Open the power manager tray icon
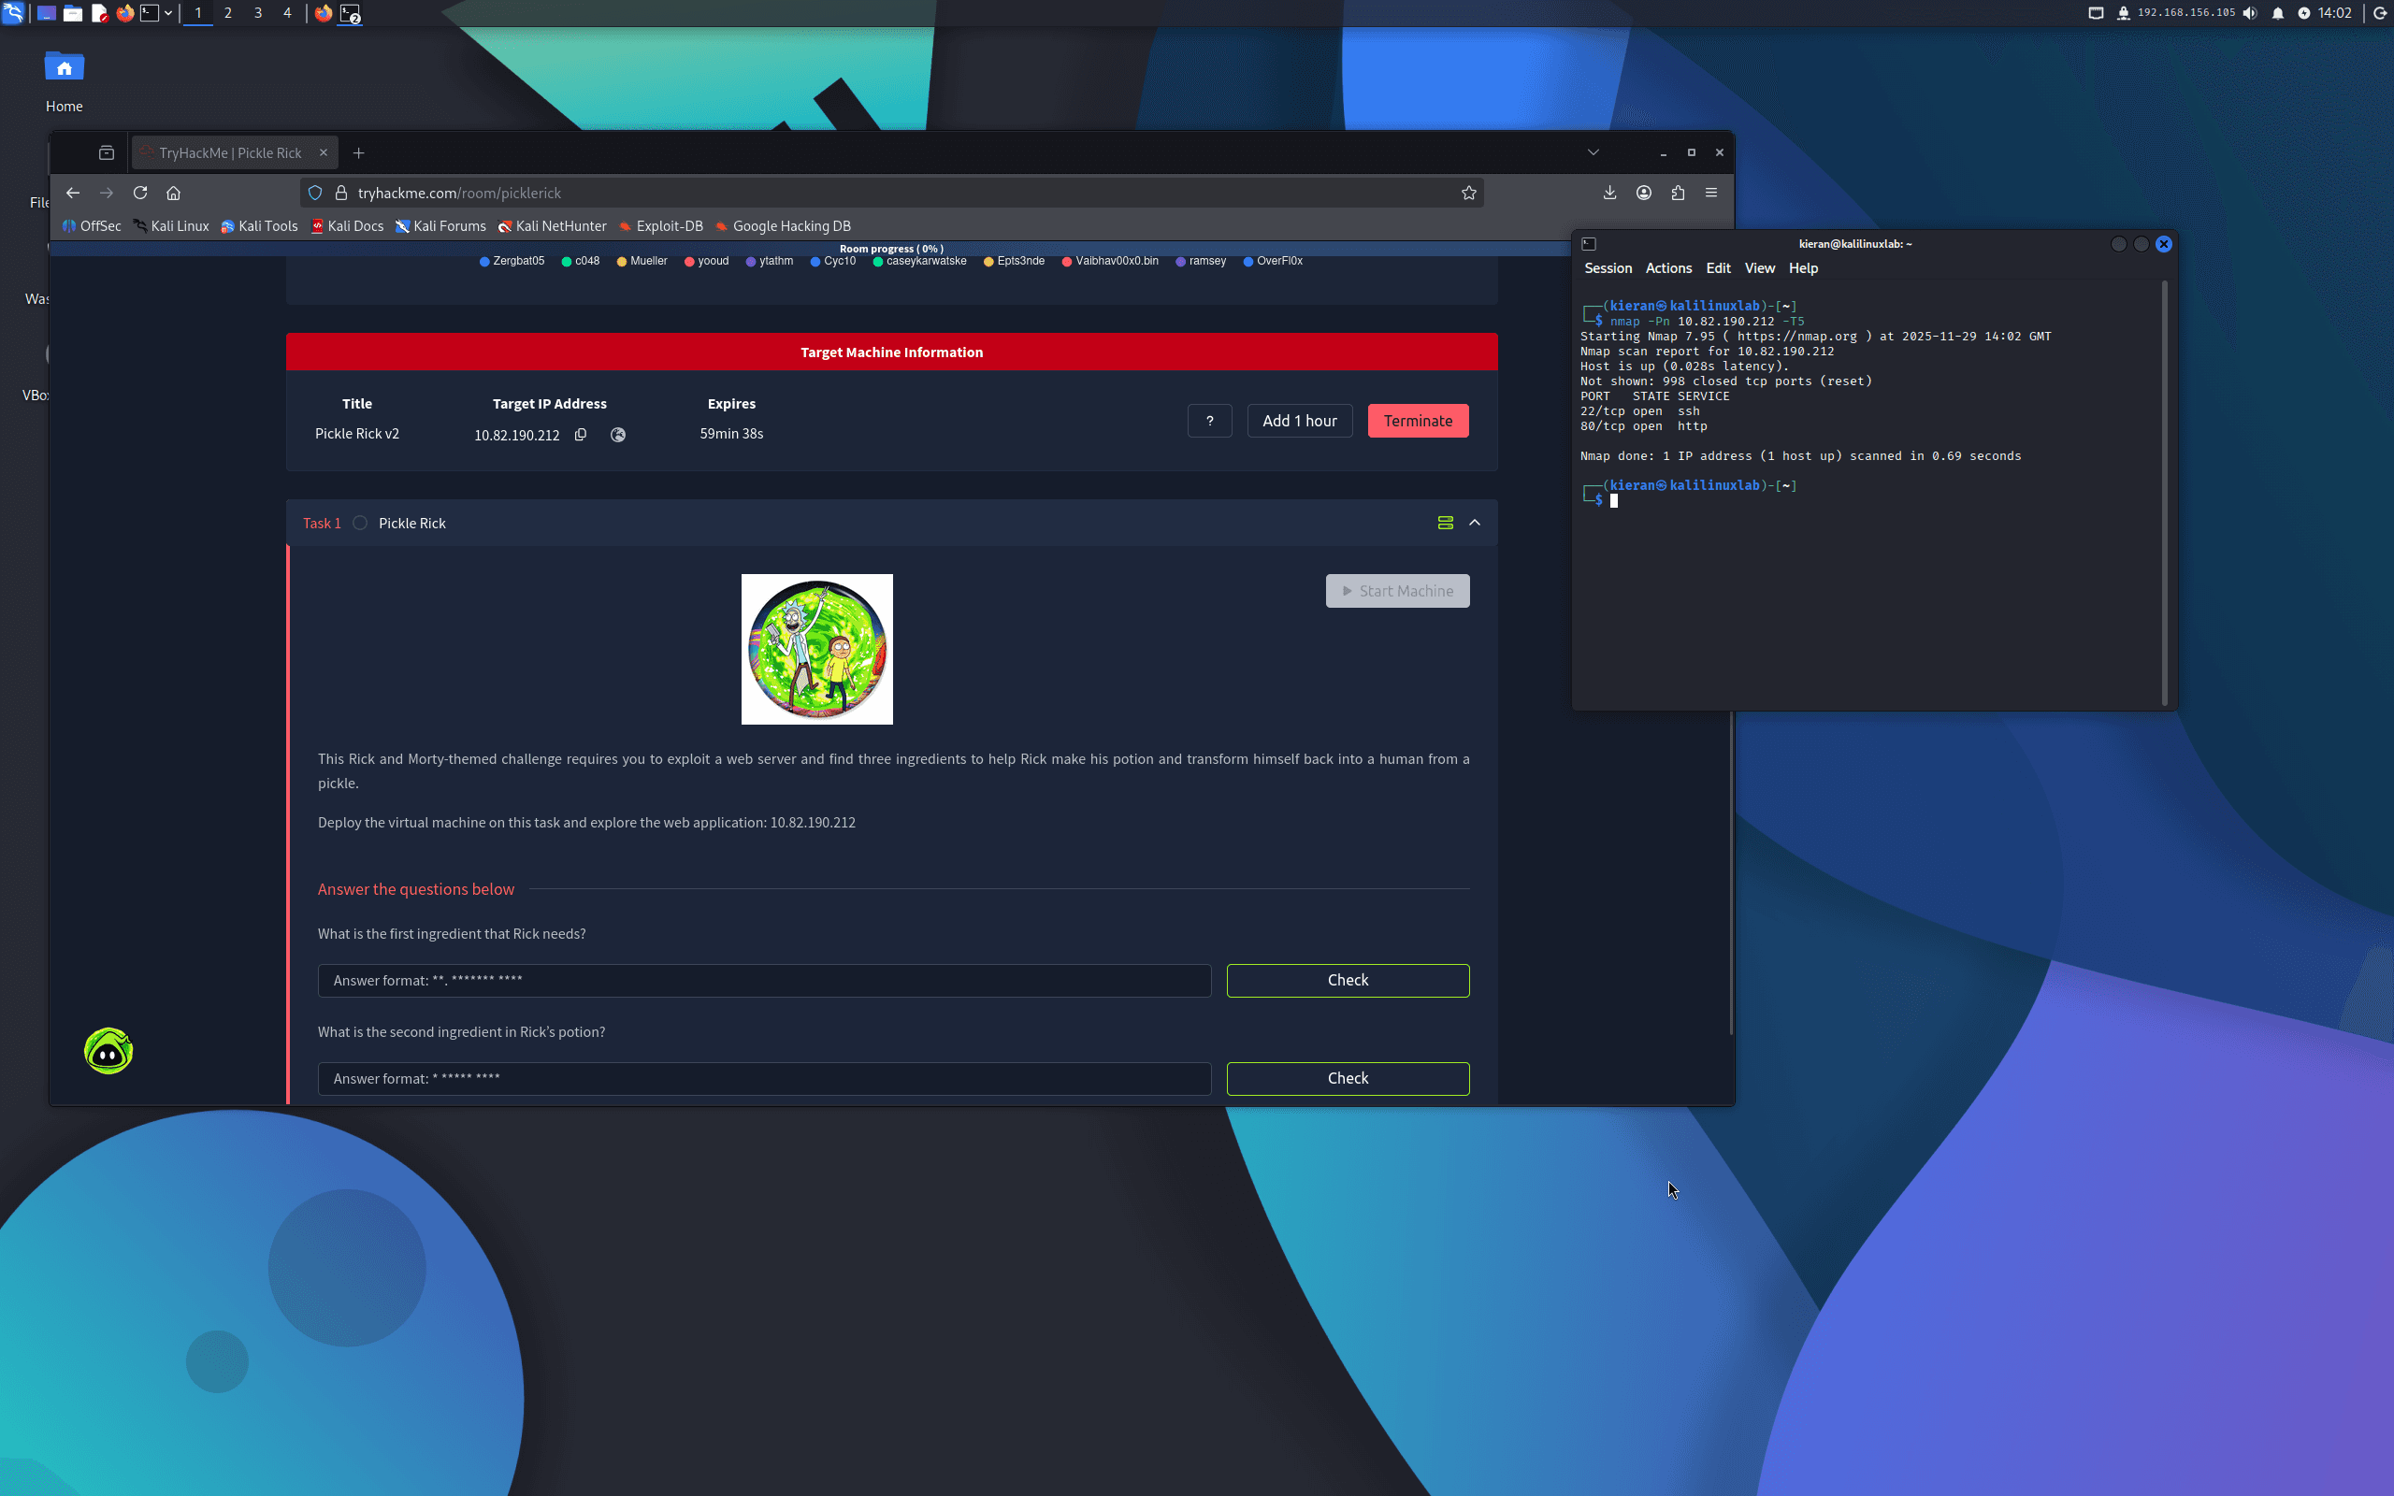2394x1496 pixels. point(2304,13)
